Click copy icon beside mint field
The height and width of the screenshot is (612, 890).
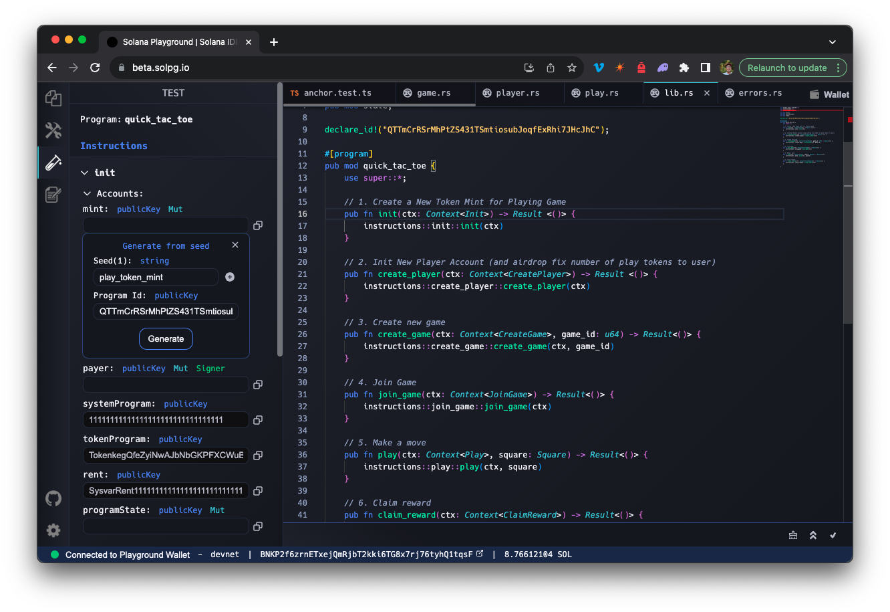point(258,225)
